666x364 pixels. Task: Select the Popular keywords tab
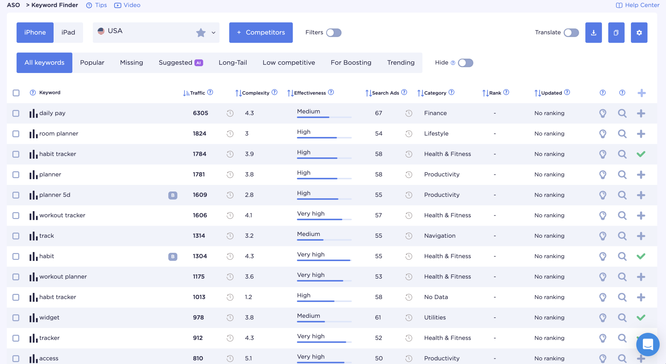point(92,63)
